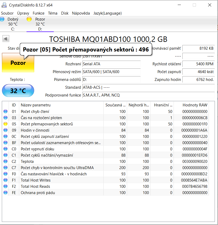
Task: Click the Název parametru column header
Action: (x=36, y=105)
